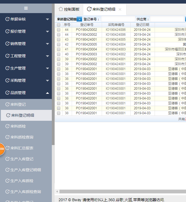Click the orange 80 notification badge
Image resolution: width=186 pixels, height=202 pixels.
click(x=1, y=149)
